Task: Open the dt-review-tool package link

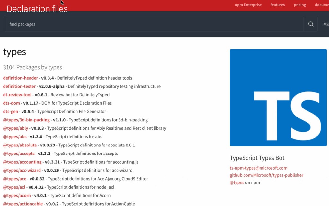Action: pos(17,95)
